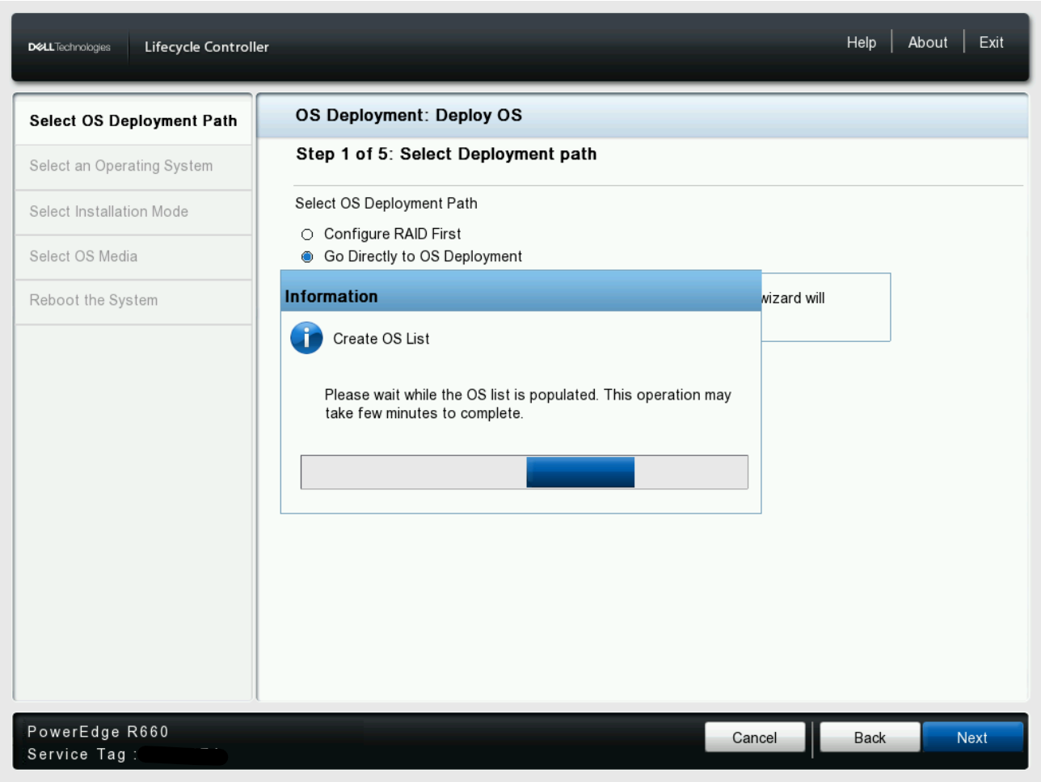Select the Configure RAID First radio button
The width and height of the screenshot is (1041, 782).
click(x=307, y=235)
